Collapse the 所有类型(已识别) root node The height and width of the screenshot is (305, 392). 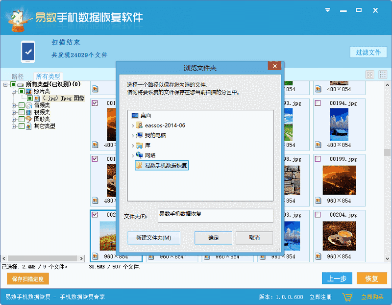pos(4,84)
